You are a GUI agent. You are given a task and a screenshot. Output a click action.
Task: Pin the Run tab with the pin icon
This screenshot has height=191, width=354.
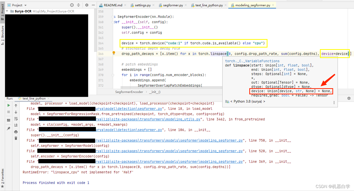tap(9, 129)
